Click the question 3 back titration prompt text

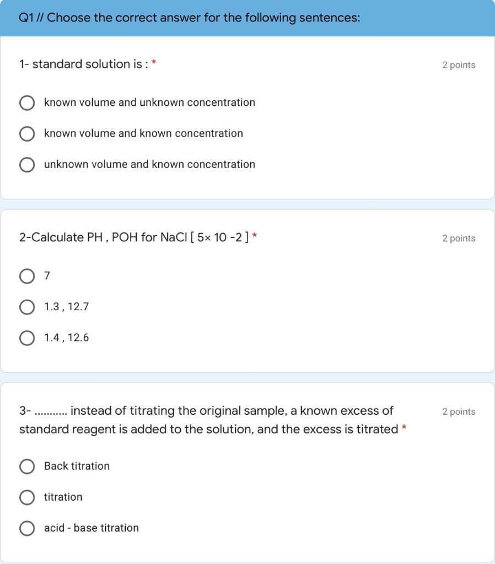(208, 420)
